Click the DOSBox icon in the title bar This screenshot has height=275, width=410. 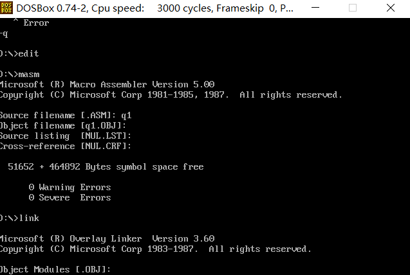pyautogui.click(x=6, y=9)
